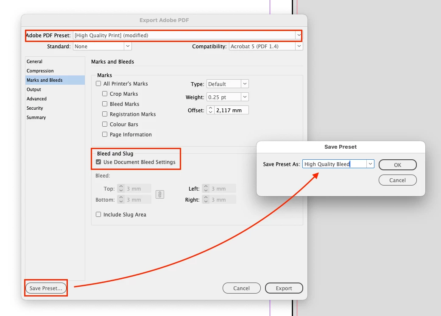Expand the Save Preset As name dropdown
Screen dimensions: 441x316
click(x=370, y=164)
